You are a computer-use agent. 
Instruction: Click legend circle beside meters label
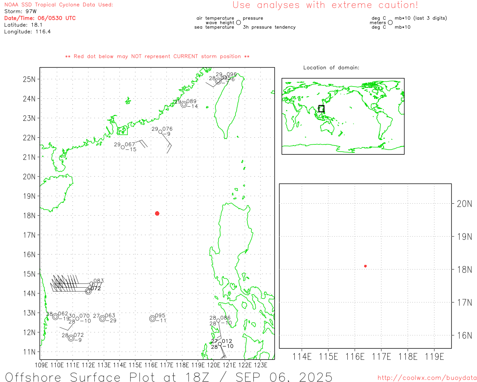(x=390, y=23)
